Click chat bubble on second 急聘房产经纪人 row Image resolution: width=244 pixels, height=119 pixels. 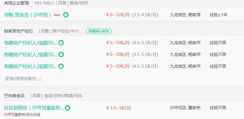(61, 54)
